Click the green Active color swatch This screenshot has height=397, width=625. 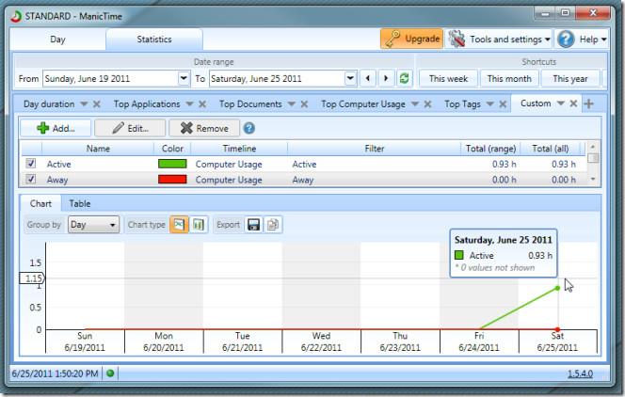click(172, 164)
